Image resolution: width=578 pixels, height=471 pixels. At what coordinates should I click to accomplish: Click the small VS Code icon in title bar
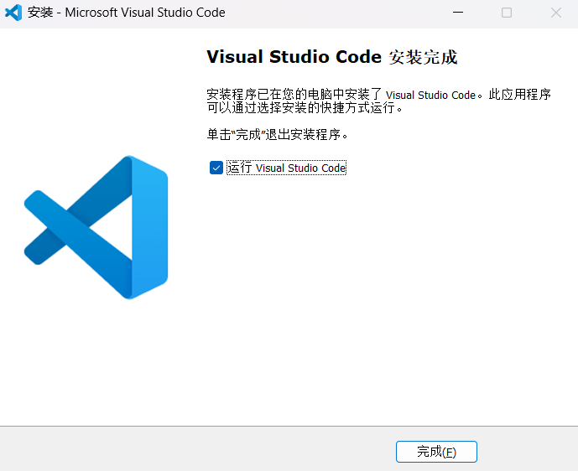13,13
